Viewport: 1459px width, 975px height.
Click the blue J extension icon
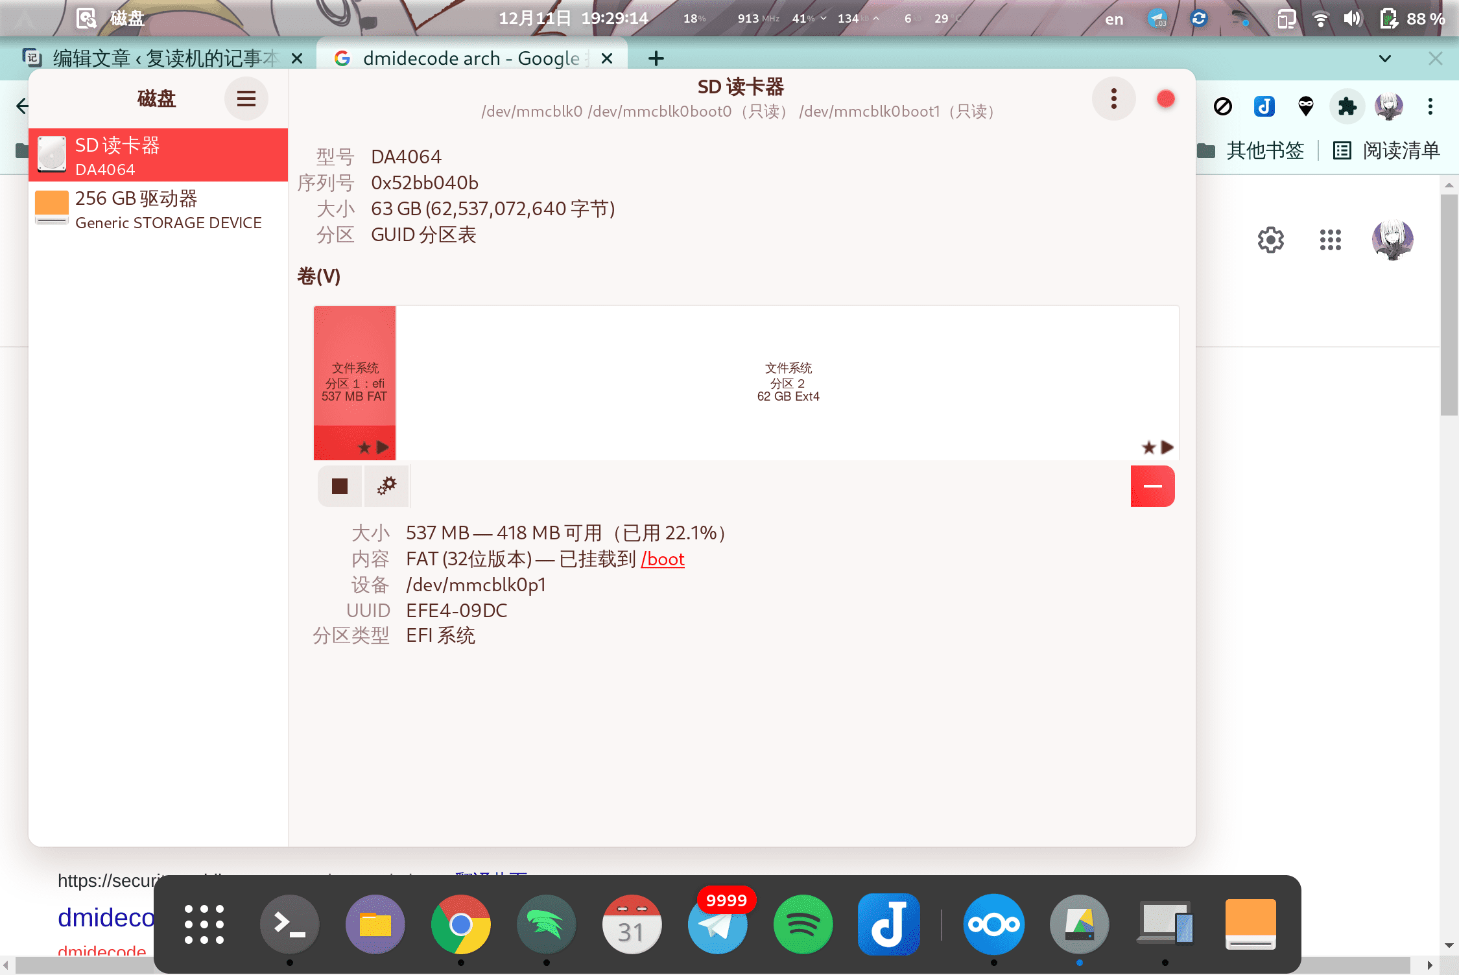point(1264,106)
